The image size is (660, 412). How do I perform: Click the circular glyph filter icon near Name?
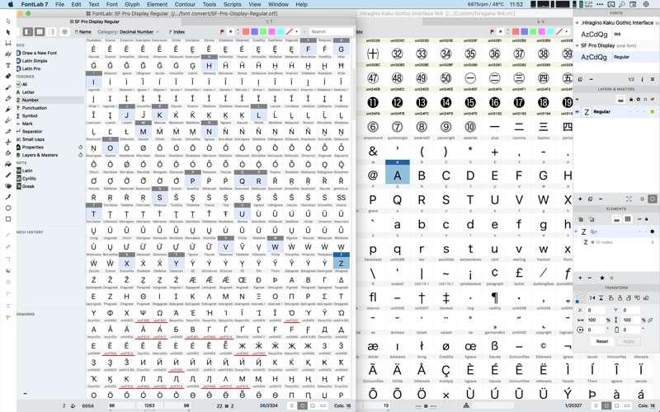coord(64,31)
